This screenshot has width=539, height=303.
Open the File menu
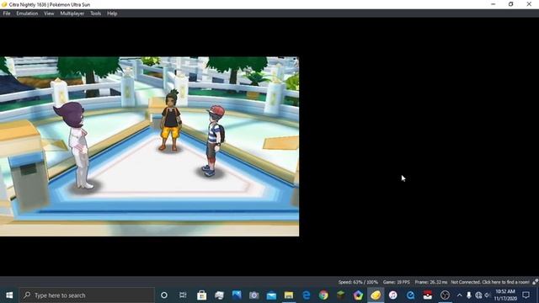pos(7,13)
